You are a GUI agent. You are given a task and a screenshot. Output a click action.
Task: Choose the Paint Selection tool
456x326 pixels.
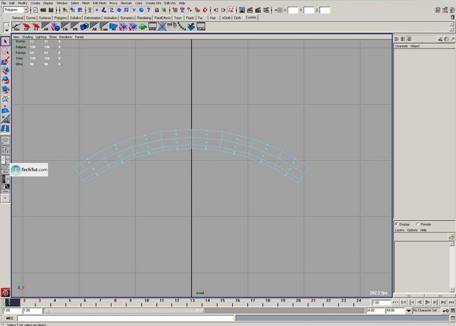pyautogui.click(x=5, y=61)
